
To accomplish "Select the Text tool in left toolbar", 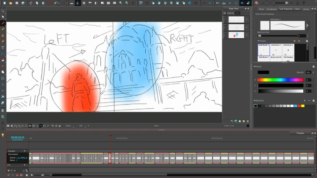I will tap(3, 47).
